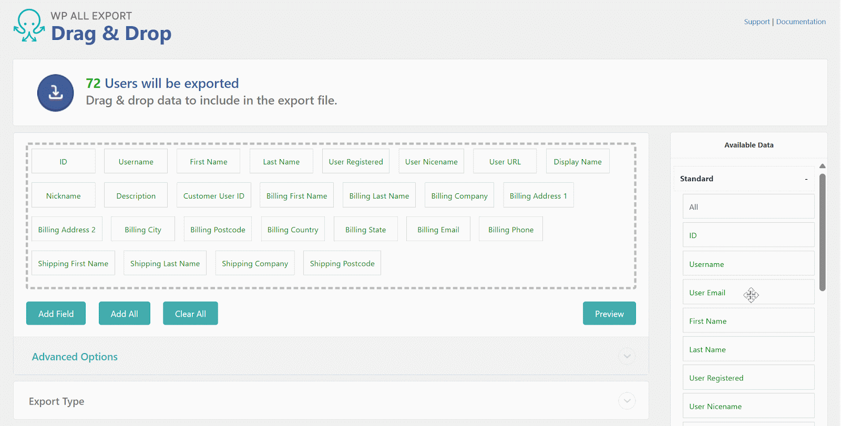Click the Billing Last Name field
Image resolution: width=841 pixels, height=426 pixels.
tap(379, 195)
